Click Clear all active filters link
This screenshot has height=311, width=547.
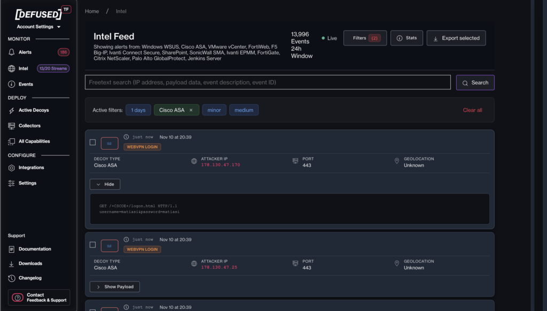(472, 110)
